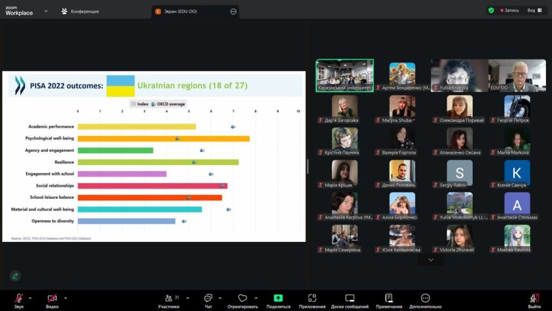This screenshot has width=552, height=311.
Task: Click the divider handle beside the gallery
Action: [x=307, y=166]
